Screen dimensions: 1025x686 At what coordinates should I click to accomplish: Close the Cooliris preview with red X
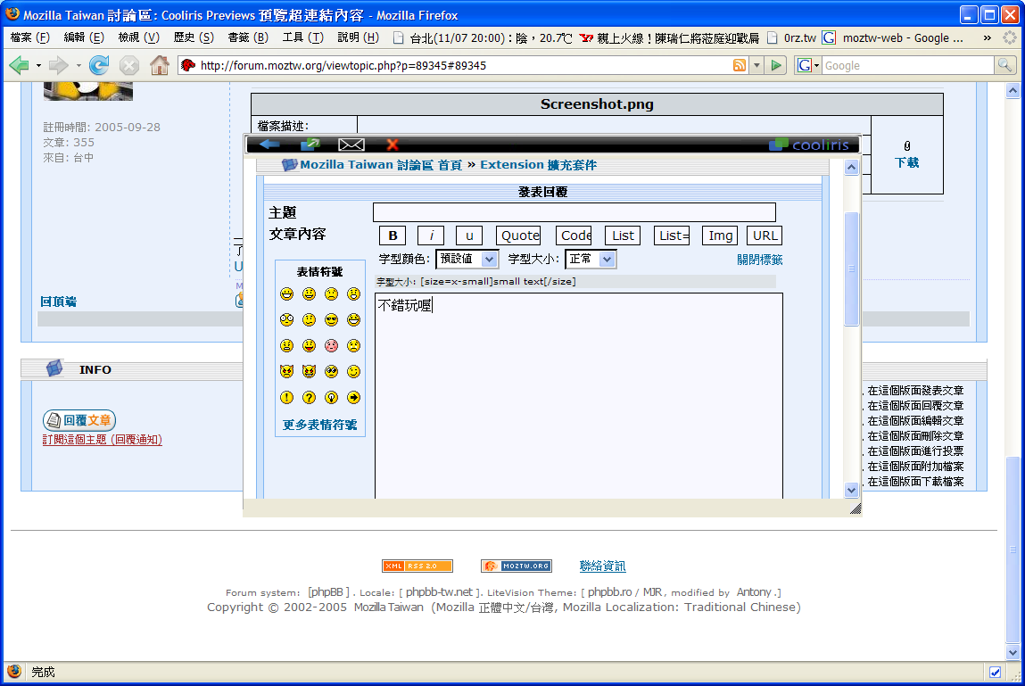(x=392, y=145)
